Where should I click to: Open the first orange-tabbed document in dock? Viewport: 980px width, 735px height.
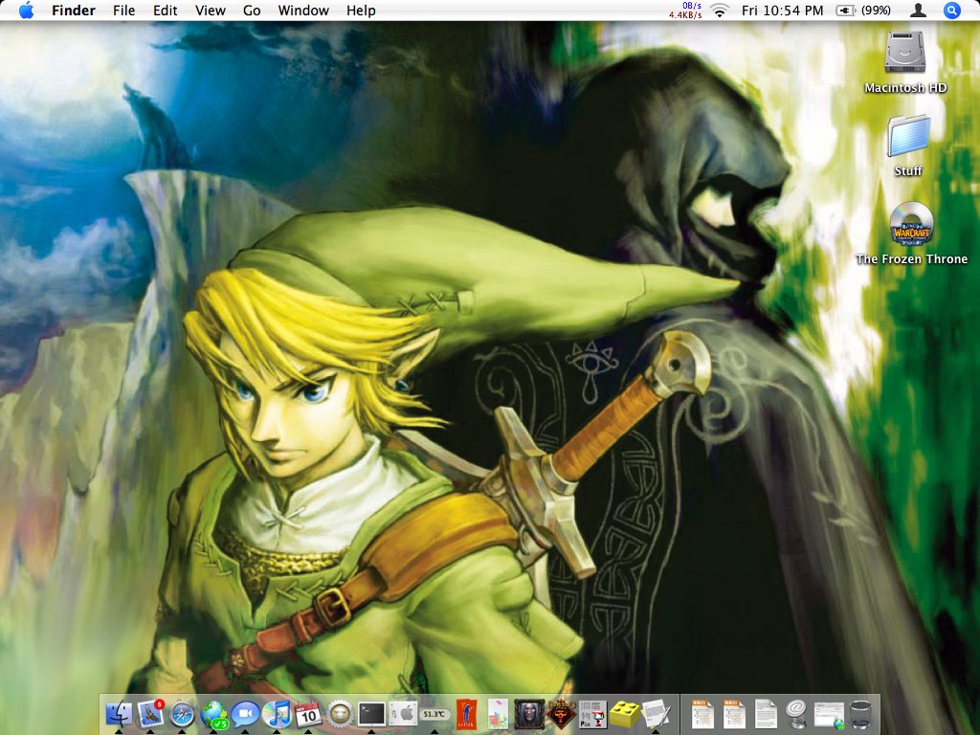pos(702,714)
